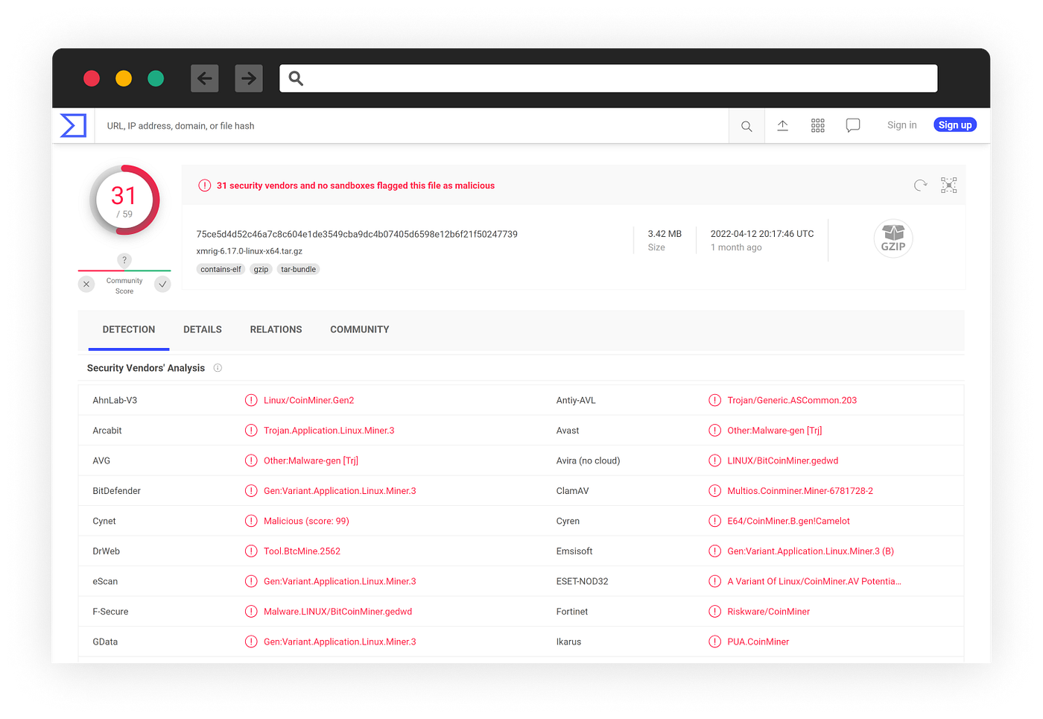Click the upload file icon
1043x719 pixels.
click(x=783, y=125)
